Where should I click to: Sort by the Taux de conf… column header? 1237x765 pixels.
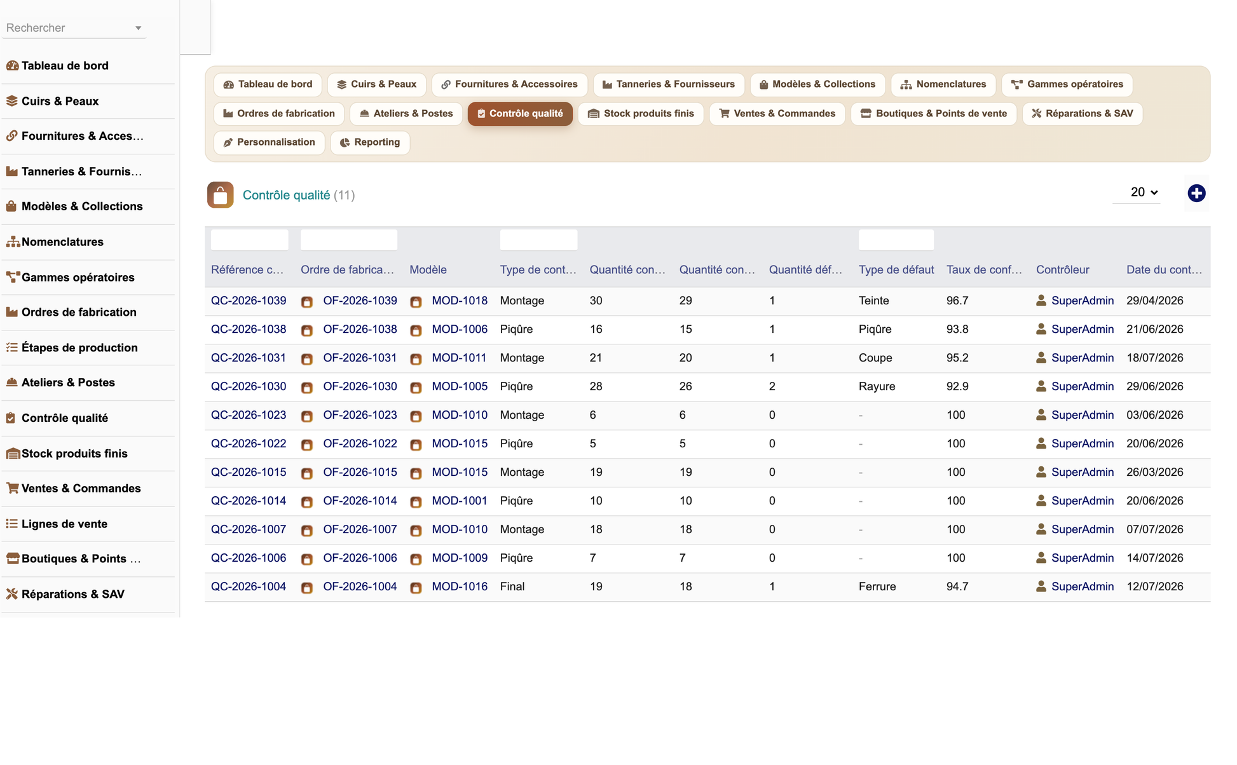(x=984, y=269)
